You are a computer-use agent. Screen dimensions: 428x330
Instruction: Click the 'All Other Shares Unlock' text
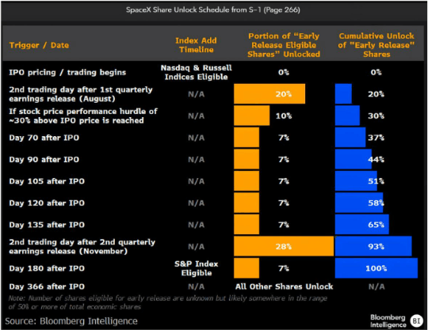tap(284, 286)
